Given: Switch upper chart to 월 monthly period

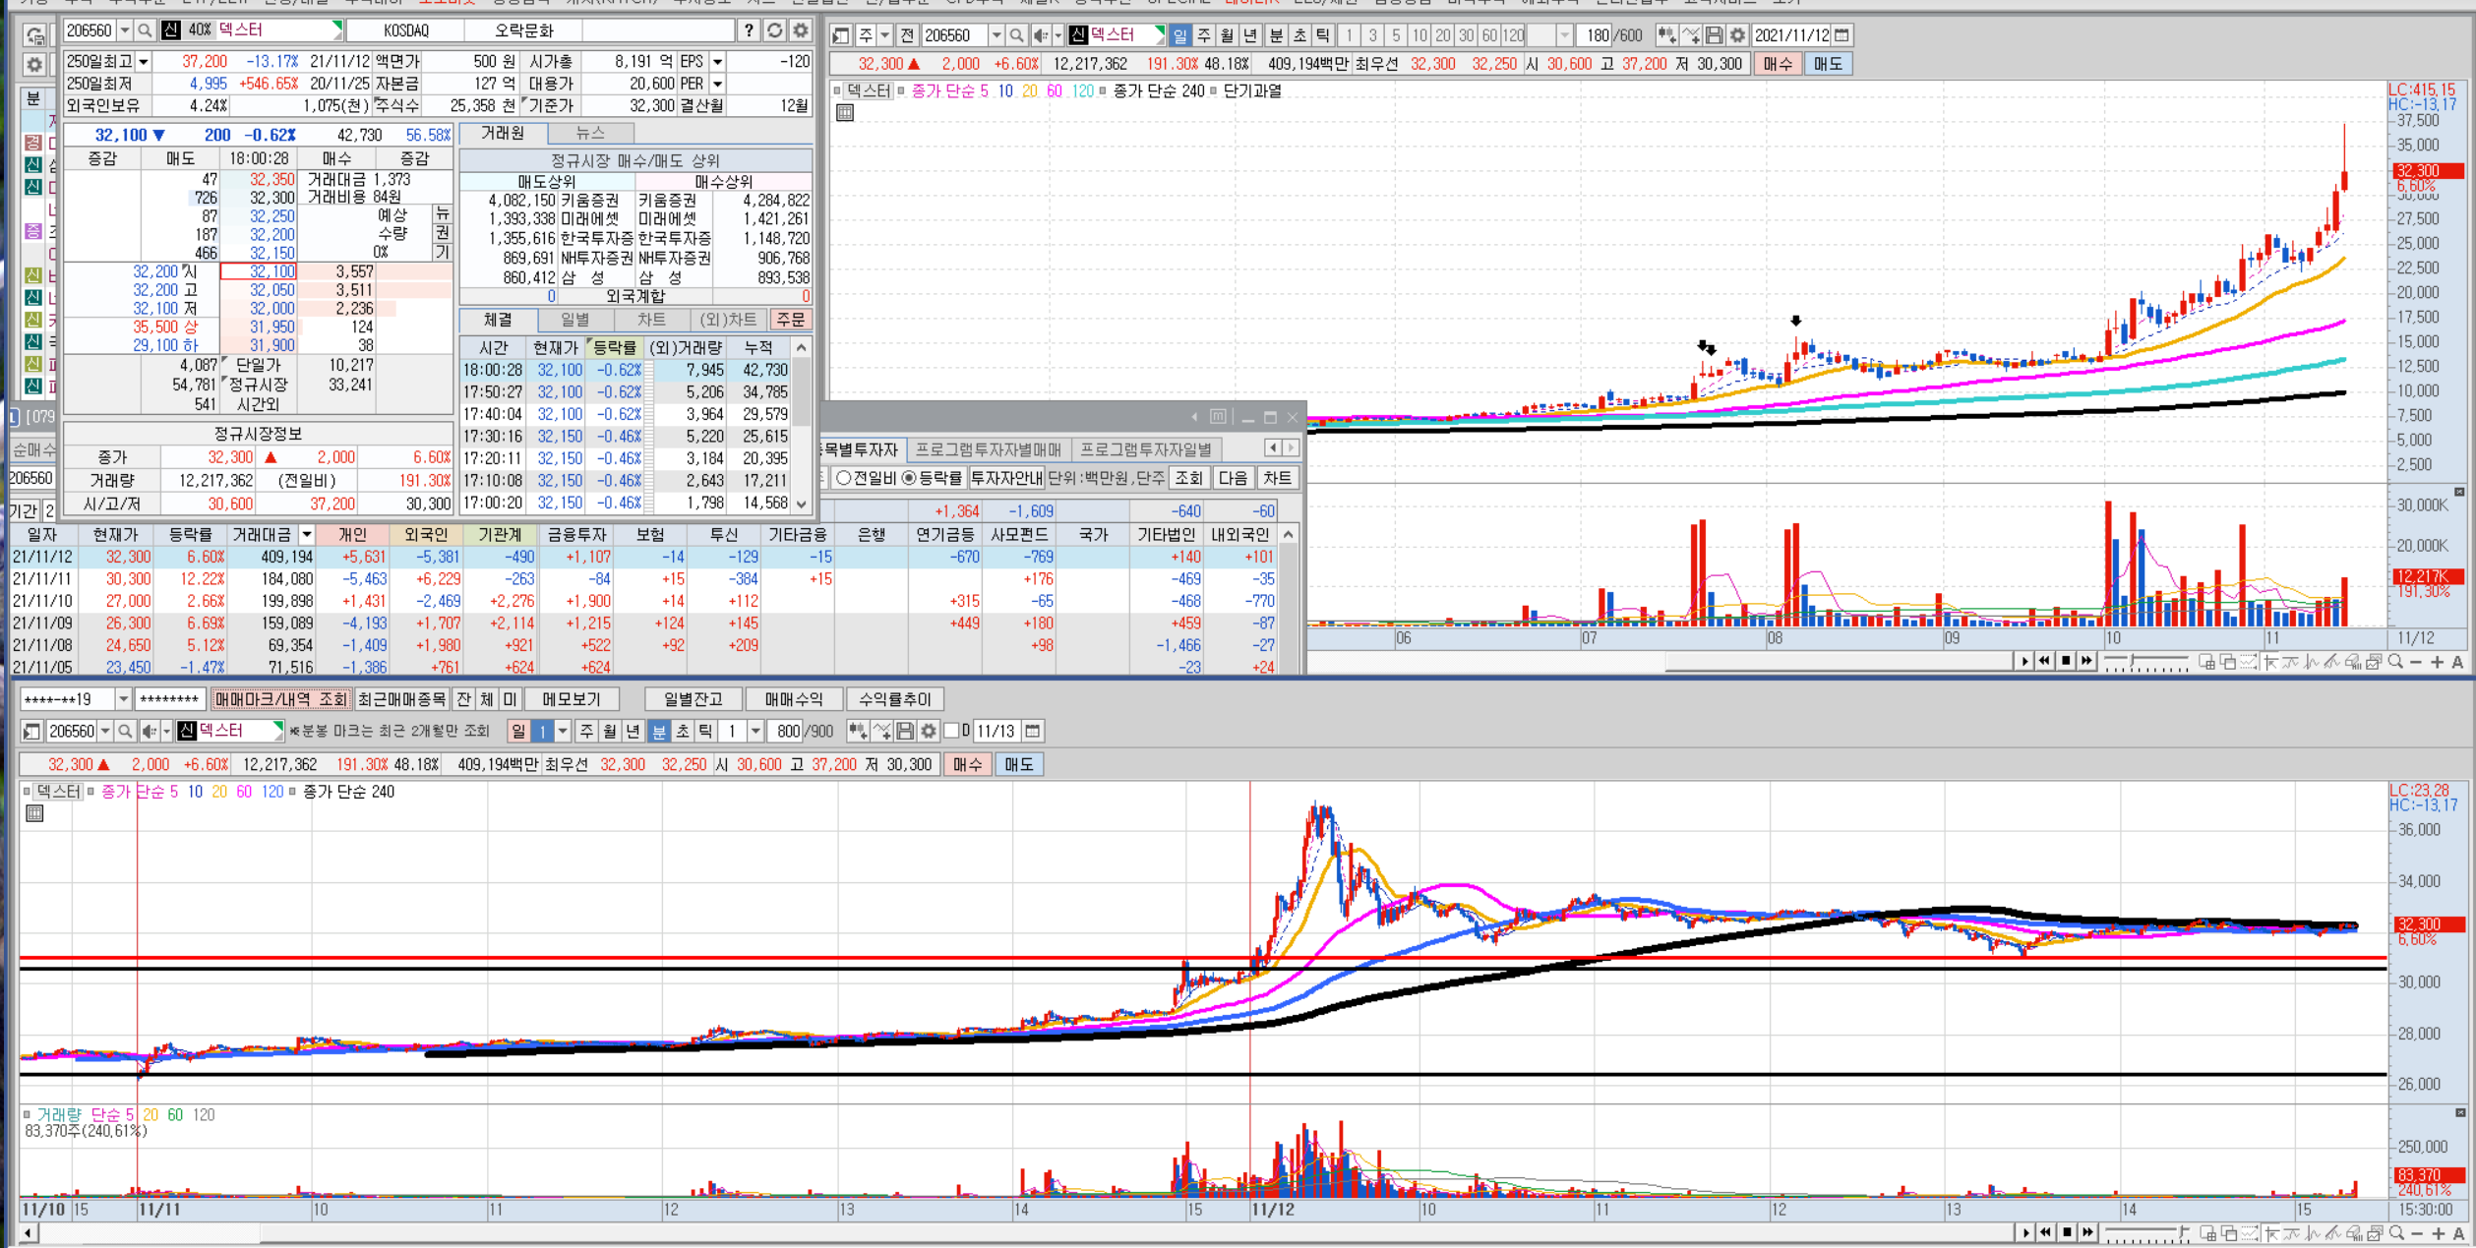Looking at the screenshot, I should pyautogui.click(x=1227, y=35).
